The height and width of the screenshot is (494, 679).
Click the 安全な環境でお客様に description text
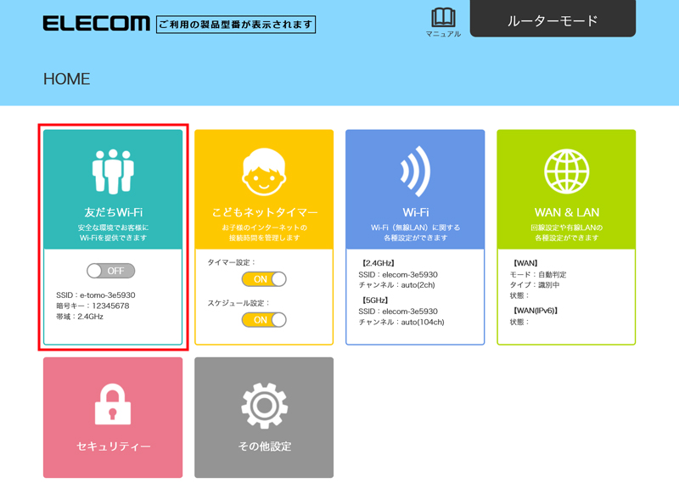tap(113, 227)
